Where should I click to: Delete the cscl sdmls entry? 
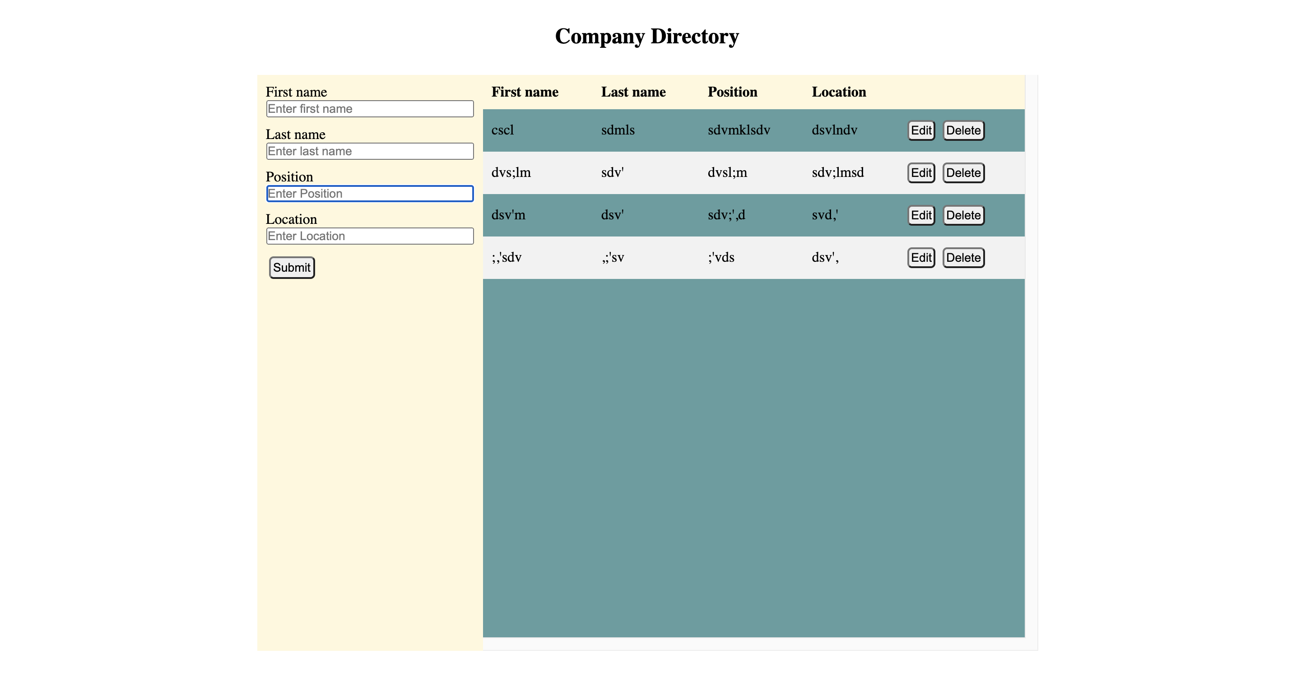point(963,130)
